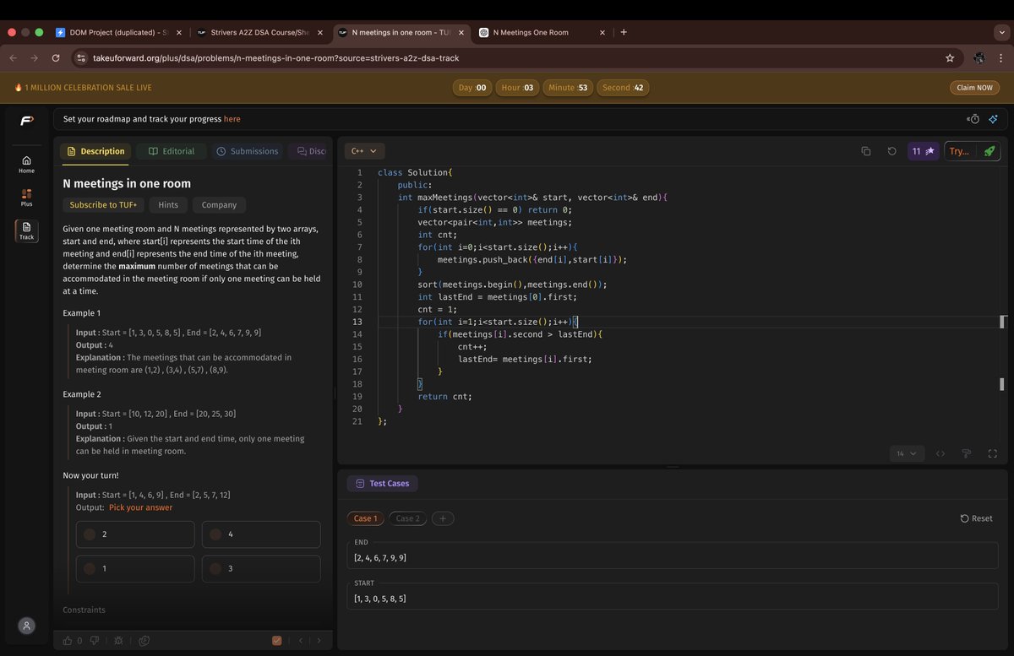Viewport: 1014px width, 656px height.
Task: Go to next problem with right chevron
Action: coord(319,641)
